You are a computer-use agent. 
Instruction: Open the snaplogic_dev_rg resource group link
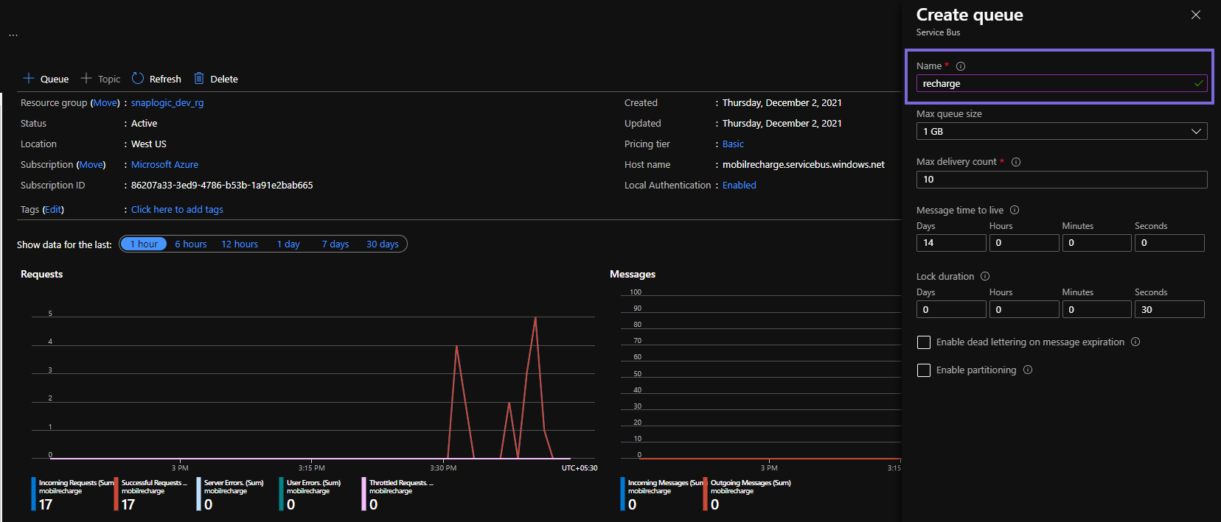coord(167,102)
